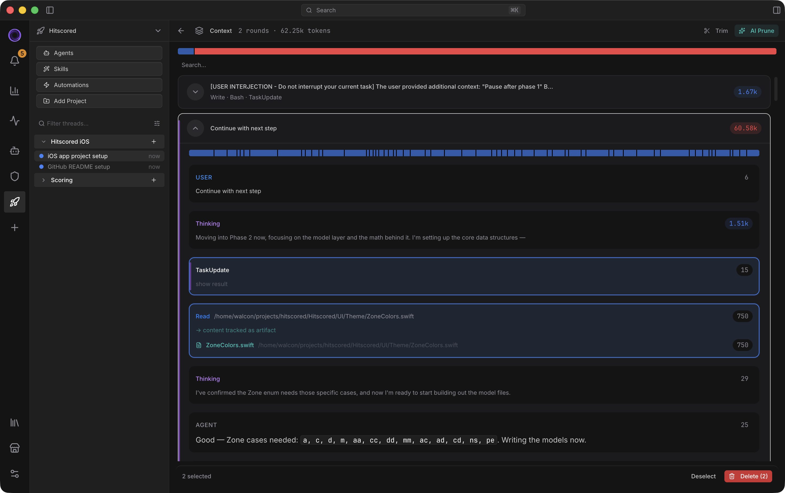Click the 2 selected status text
Viewport: 785px width, 493px height.
[x=197, y=476]
